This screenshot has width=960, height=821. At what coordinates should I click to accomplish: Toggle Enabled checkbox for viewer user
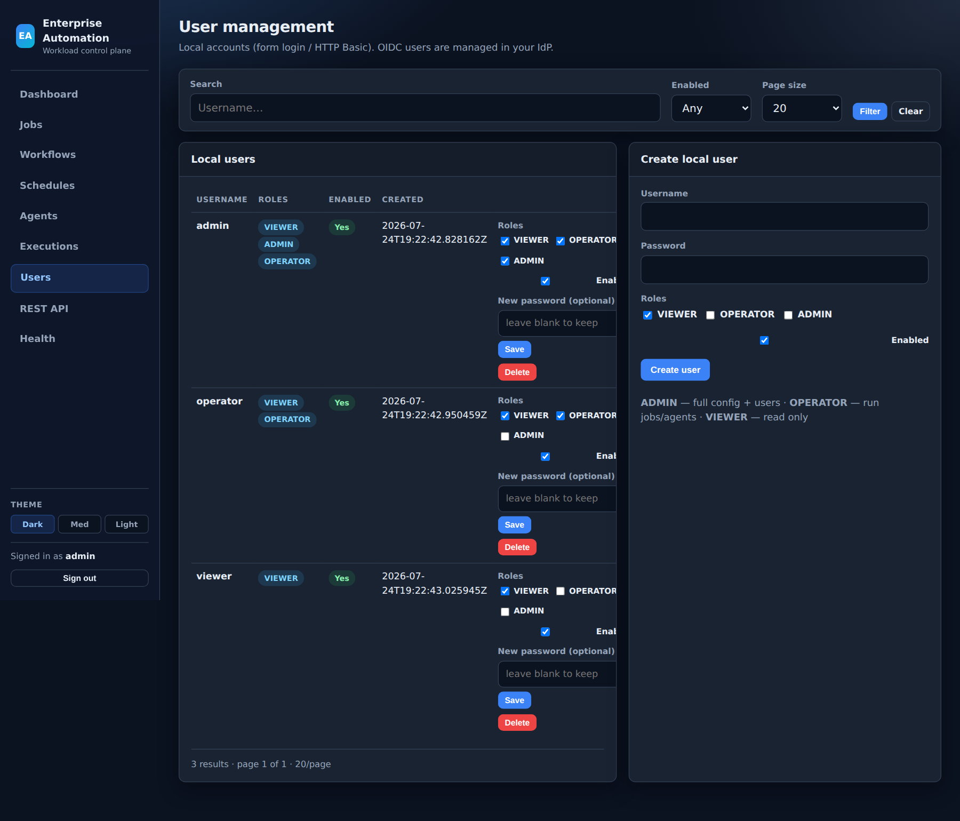pyautogui.click(x=545, y=632)
